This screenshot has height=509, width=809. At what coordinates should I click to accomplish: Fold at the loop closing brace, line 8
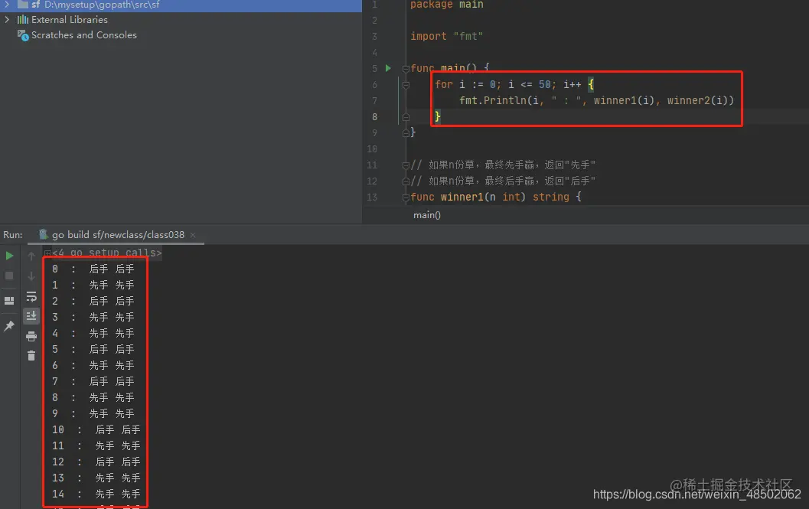pos(406,117)
